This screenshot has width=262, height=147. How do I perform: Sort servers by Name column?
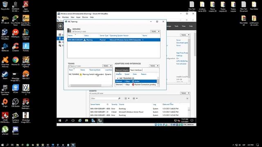[x=70, y=36]
